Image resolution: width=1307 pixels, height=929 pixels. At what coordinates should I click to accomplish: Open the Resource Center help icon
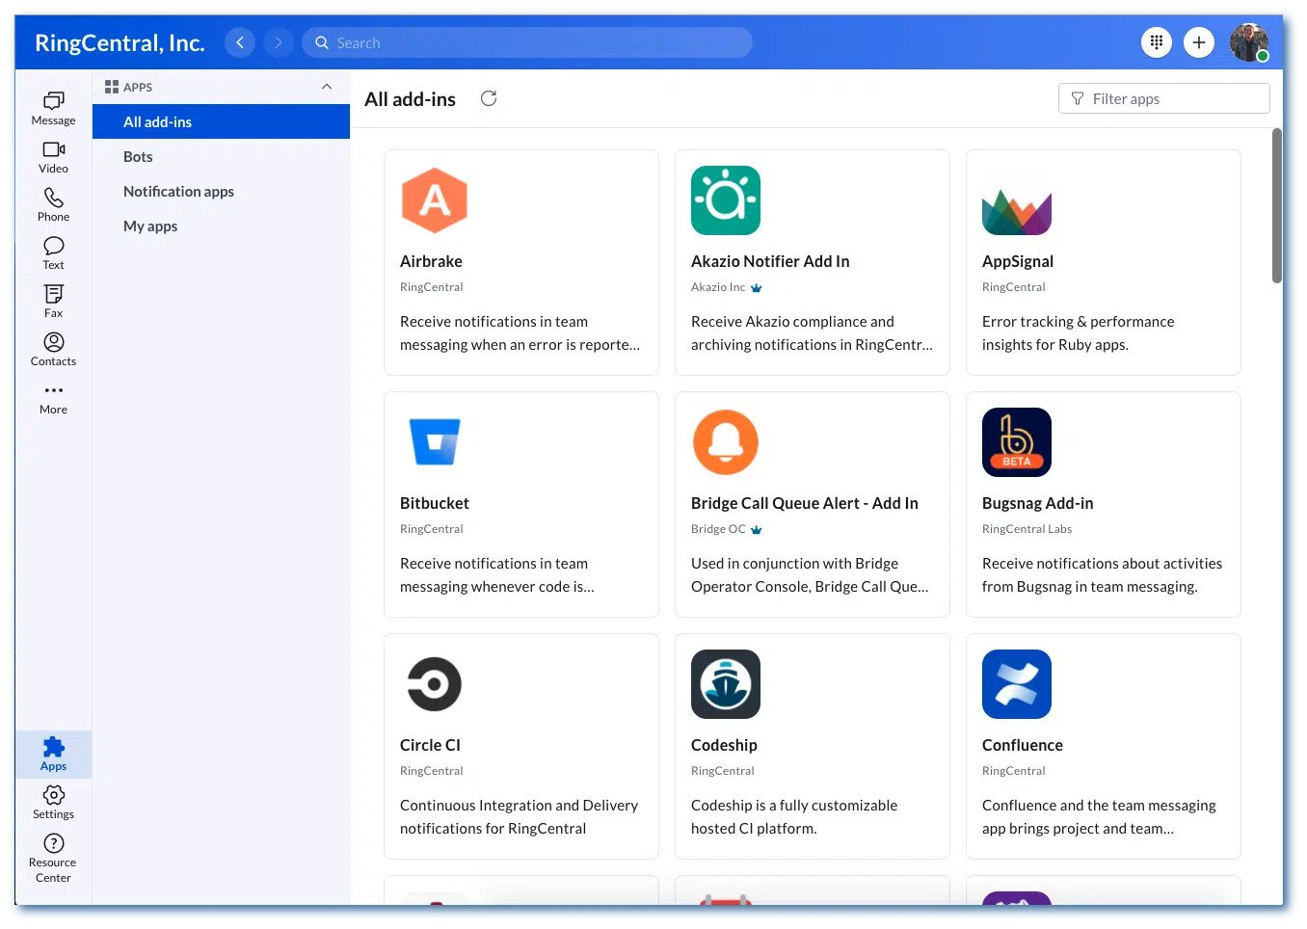coord(53,857)
